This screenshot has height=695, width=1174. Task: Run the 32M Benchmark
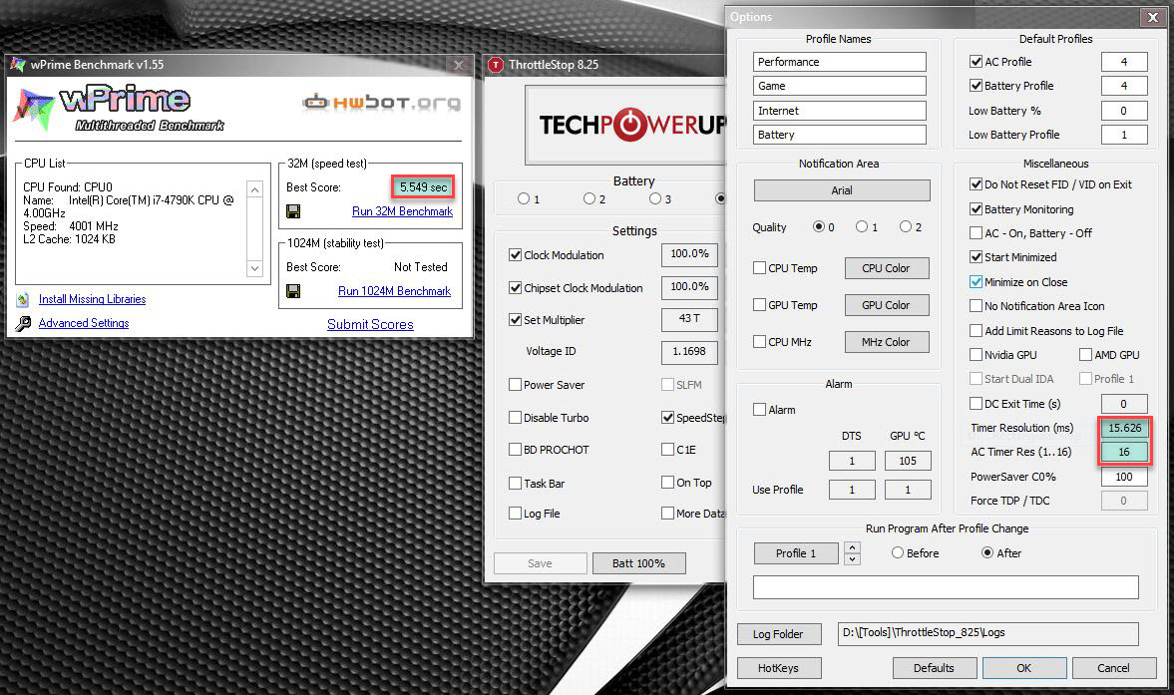tap(402, 211)
